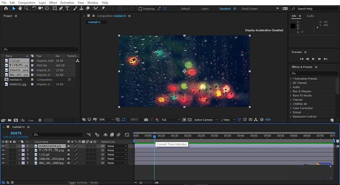Select the Zoom magnifier tool
This screenshot has width=340, height=185.
pos(26,8)
